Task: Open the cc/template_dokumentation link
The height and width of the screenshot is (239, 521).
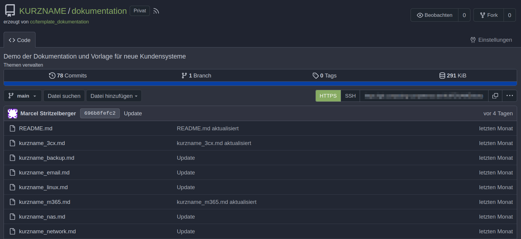Action: tap(59, 22)
